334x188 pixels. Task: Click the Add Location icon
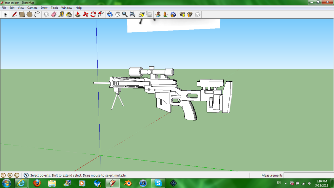coord(141,14)
